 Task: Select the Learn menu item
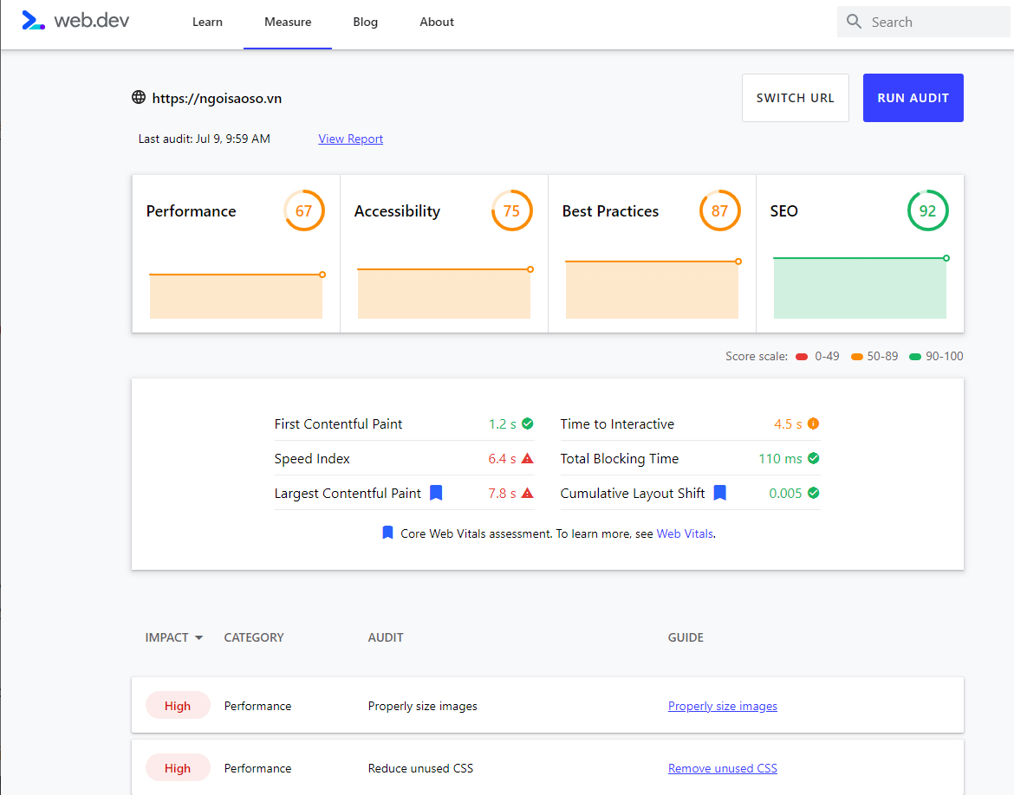tap(207, 22)
